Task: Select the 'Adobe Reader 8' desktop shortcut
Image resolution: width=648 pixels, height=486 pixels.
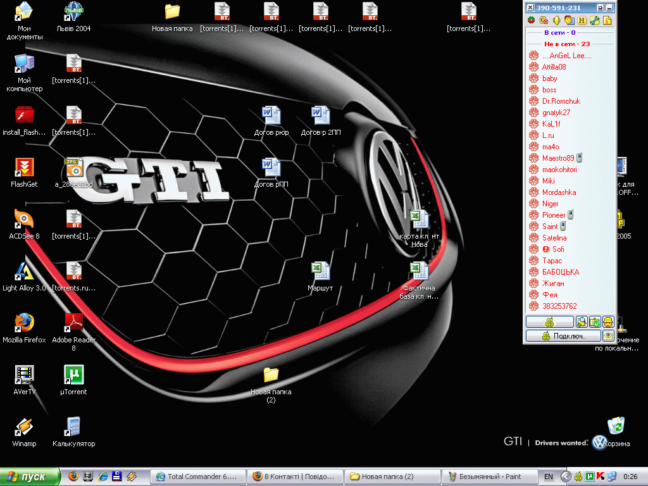Action: tap(73, 332)
